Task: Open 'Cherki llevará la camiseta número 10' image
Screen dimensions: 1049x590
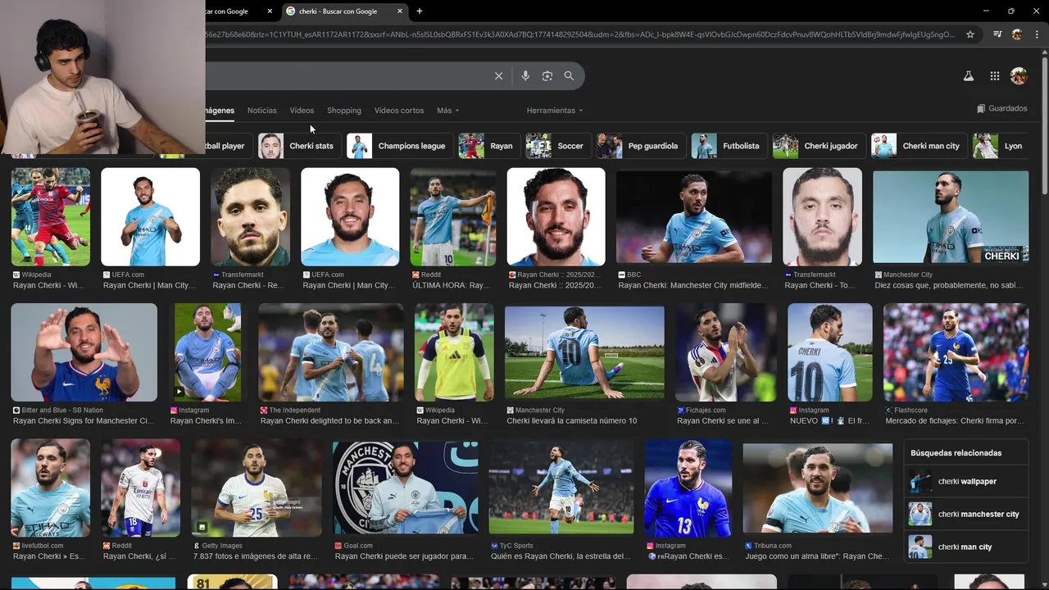Action: click(x=584, y=353)
